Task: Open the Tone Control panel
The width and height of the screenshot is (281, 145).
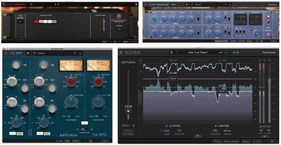Action: pos(269,52)
